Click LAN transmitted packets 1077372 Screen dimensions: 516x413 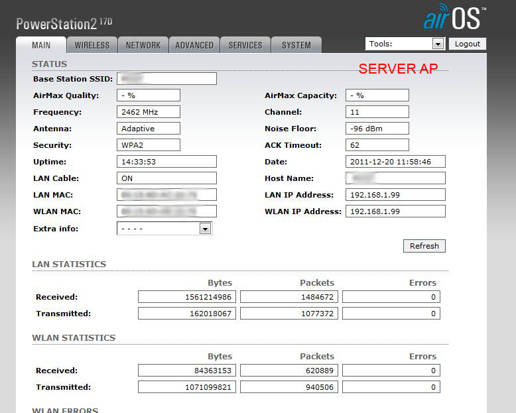tap(289, 314)
